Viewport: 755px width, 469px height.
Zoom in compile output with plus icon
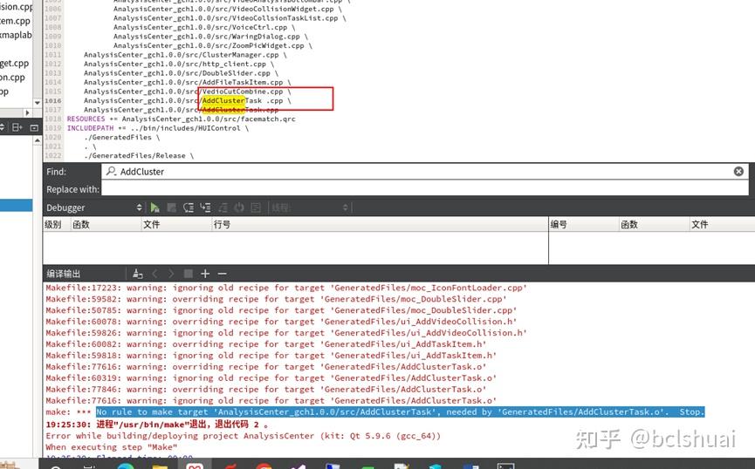205,274
